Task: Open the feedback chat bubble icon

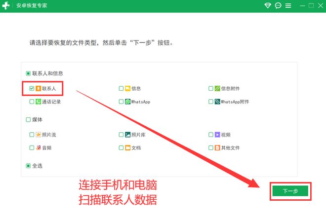Action: pyautogui.click(x=278, y=5)
